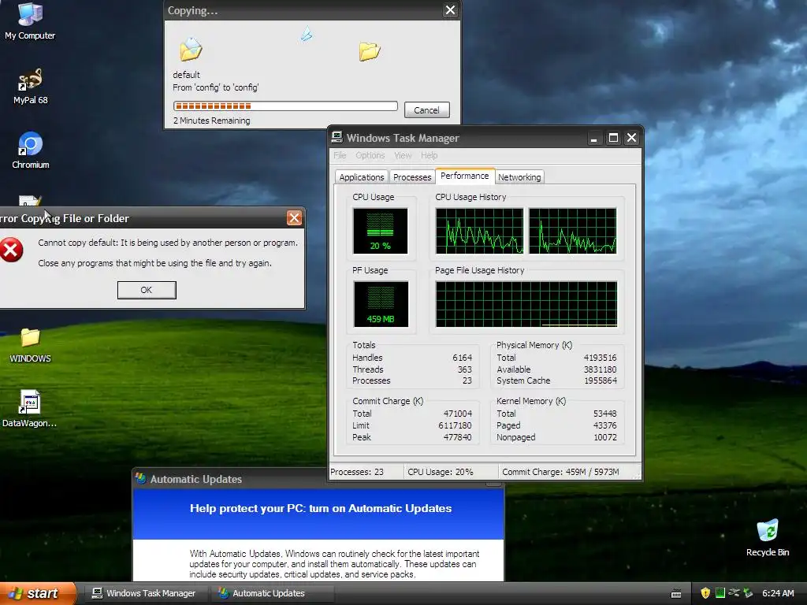Open the Options menu in Task Manager
Viewport: 807px width, 605px height.
[x=370, y=155]
